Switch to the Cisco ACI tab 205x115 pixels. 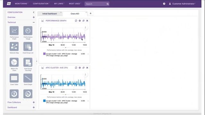pyautogui.click(x=75, y=14)
